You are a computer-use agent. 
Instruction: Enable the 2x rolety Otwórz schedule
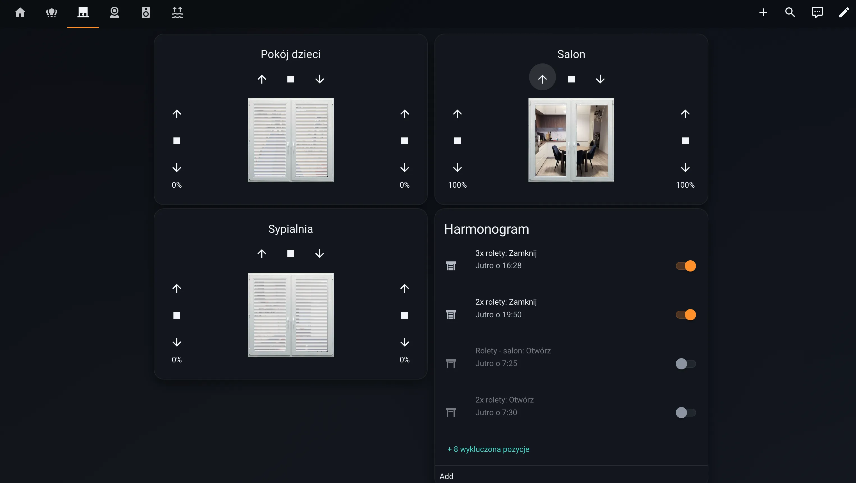[686, 412]
